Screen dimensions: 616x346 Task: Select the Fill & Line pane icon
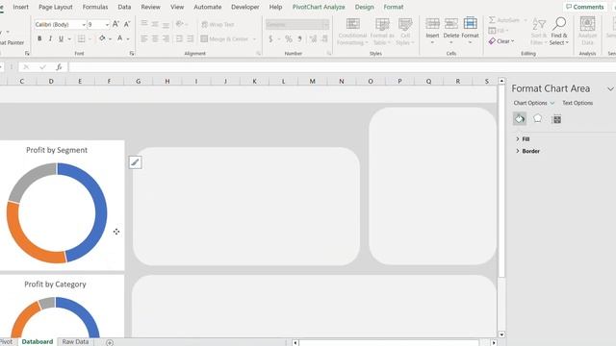[x=520, y=118]
